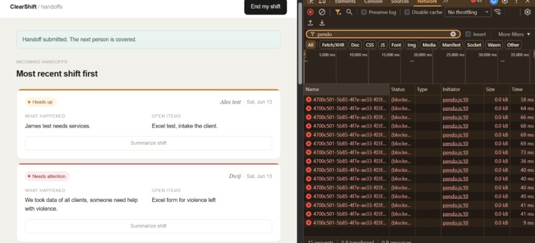Image resolution: width=535 pixels, height=243 pixels.
Task: Select the All request type filter
Action: (310, 44)
